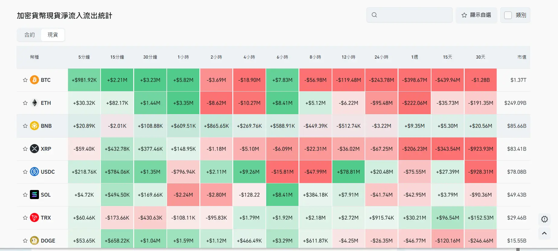This screenshot has height=251, width=558.
Task: Favorite ETH with its star icon
Action: 25,103
